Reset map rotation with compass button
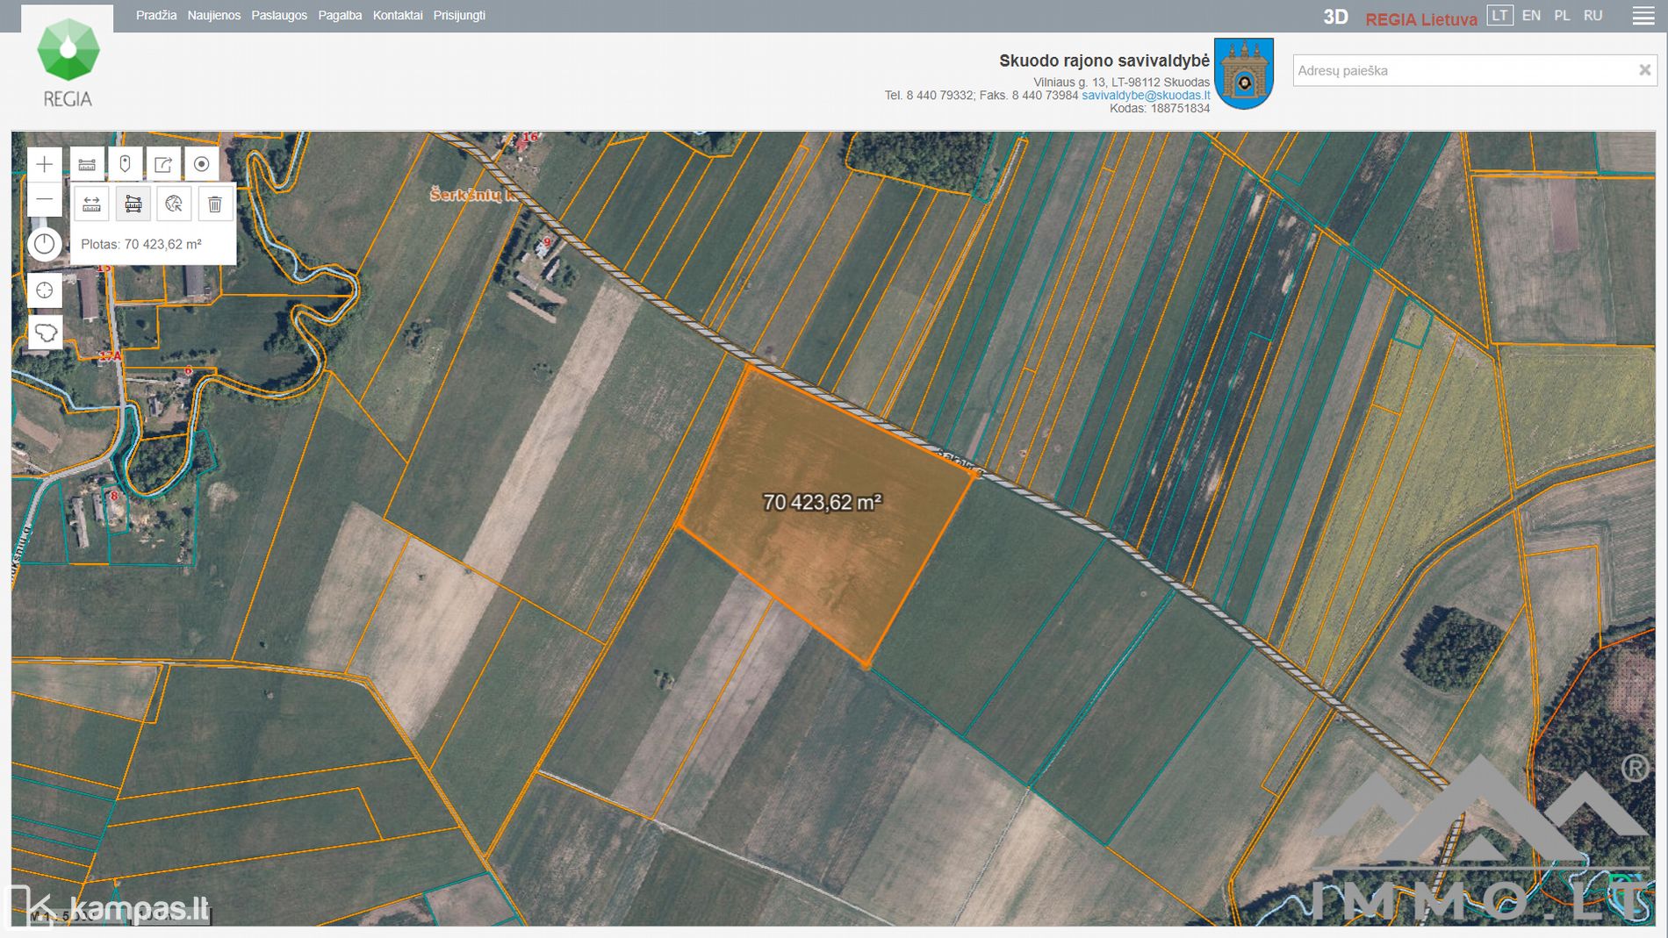The height and width of the screenshot is (938, 1668). (44, 245)
